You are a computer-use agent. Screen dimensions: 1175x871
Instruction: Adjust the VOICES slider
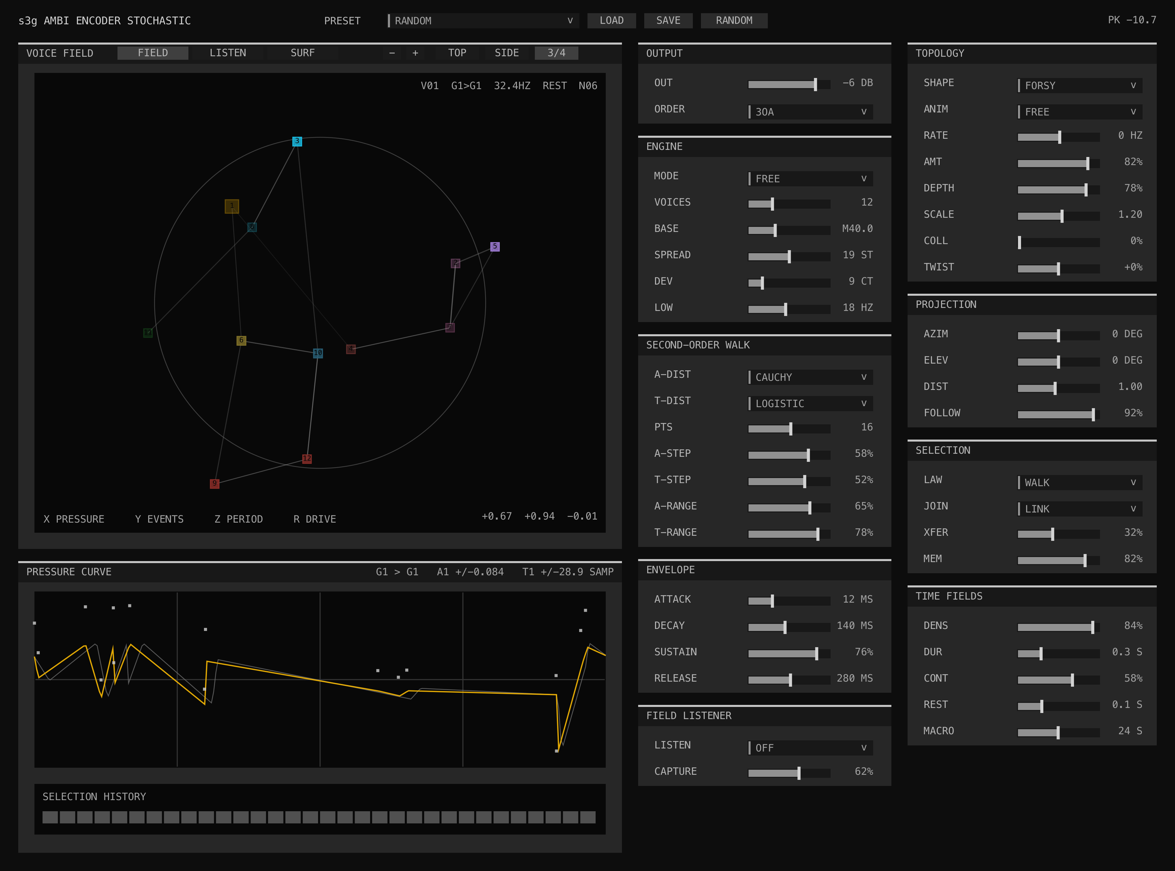tap(789, 204)
